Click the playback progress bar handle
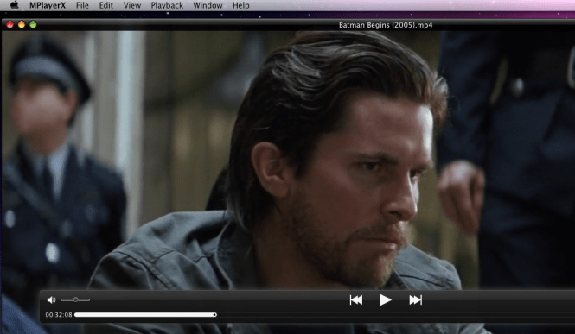575x334 pixels. (215, 315)
